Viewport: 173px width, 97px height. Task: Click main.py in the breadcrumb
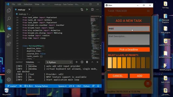pos(22,14)
